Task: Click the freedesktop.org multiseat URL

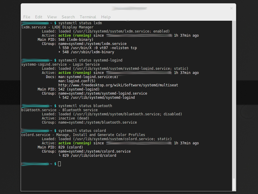Action: [x=118, y=85]
